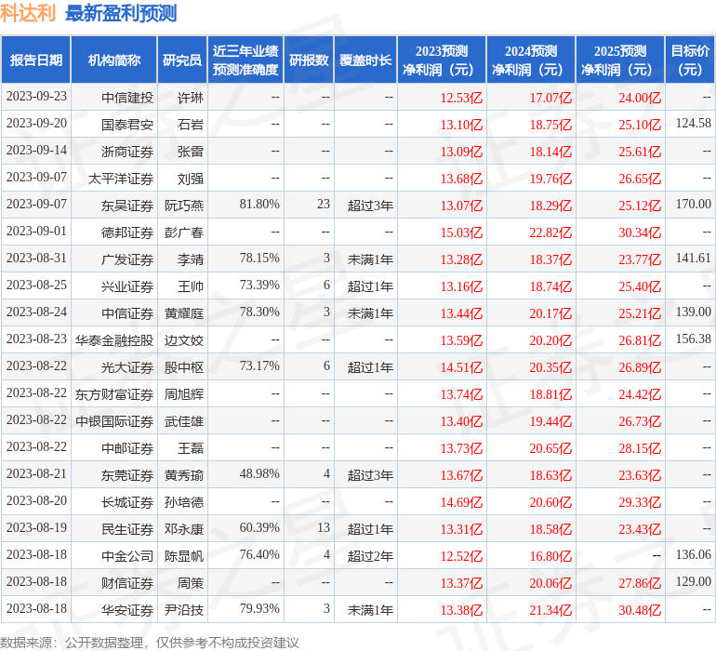Screen dimensions: 716x651
Task: Click the 最新盈利预测 heading
Action: (121, 13)
